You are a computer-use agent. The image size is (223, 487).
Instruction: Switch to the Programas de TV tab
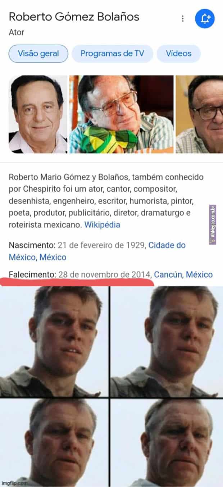coord(112,54)
